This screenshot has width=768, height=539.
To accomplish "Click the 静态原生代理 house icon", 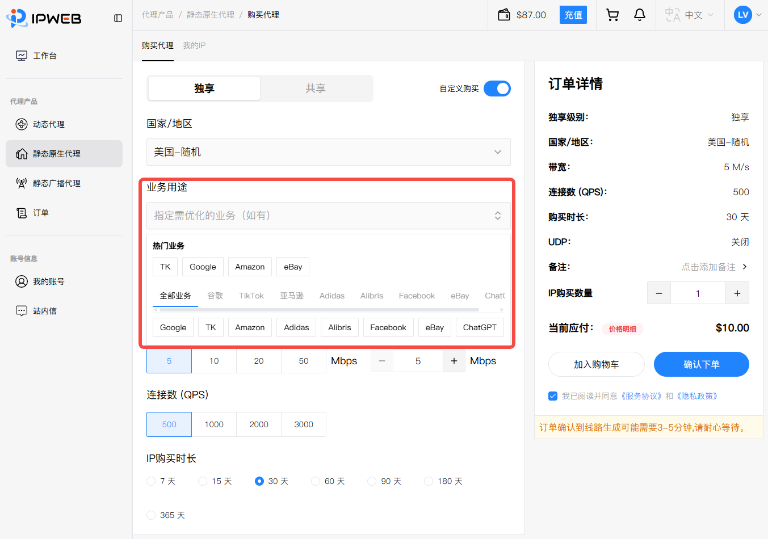I will [22, 154].
